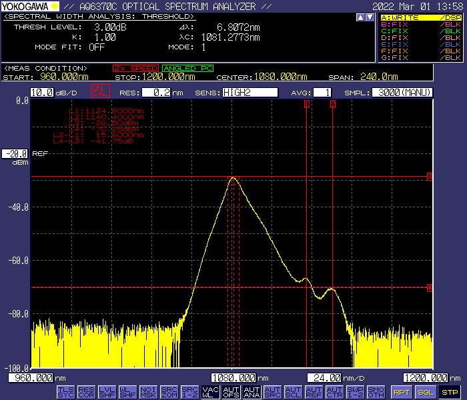Select trace G:FIX /BLK
The height and width of the screenshot is (400, 467).
pyautogui.click(x=421, y=57)
